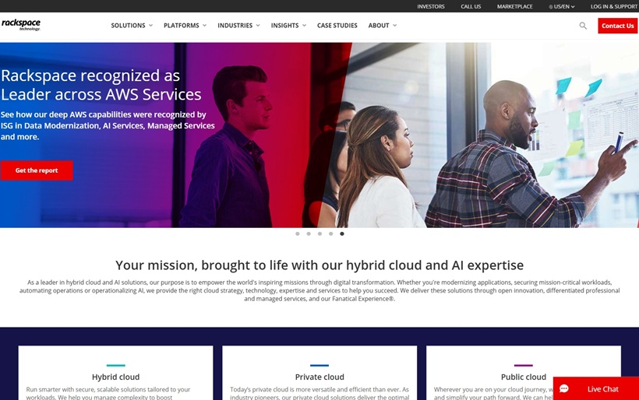Screen dimensions: 639x400
Task: Click the Private cloud card heading
Action: pyautogui.click(x=319, y=377)
